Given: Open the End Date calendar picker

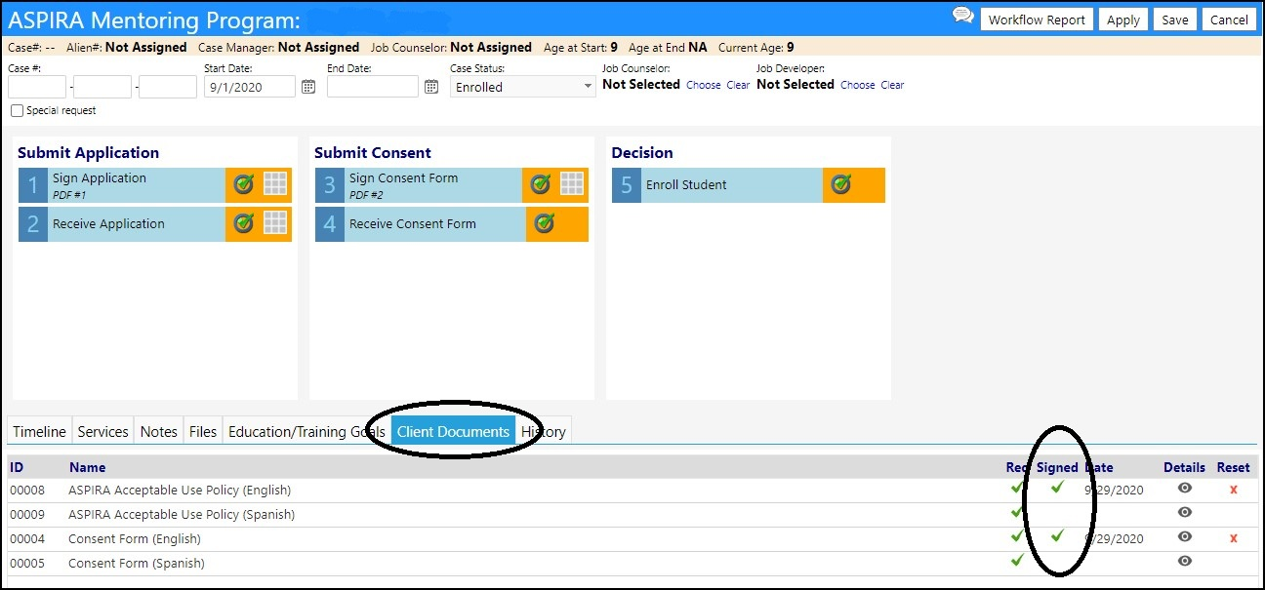Looking at the screenshot, I should click(431, 87).
